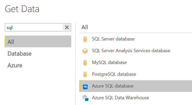Clear the search box with the X button
Image resolution: width=192 pixels, height=105 pixels.
(x=67, y=27)
